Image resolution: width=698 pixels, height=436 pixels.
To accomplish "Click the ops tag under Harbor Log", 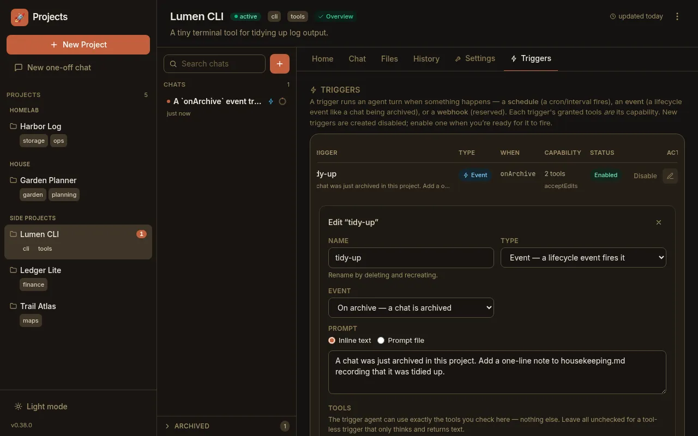I will click(59, 141).
